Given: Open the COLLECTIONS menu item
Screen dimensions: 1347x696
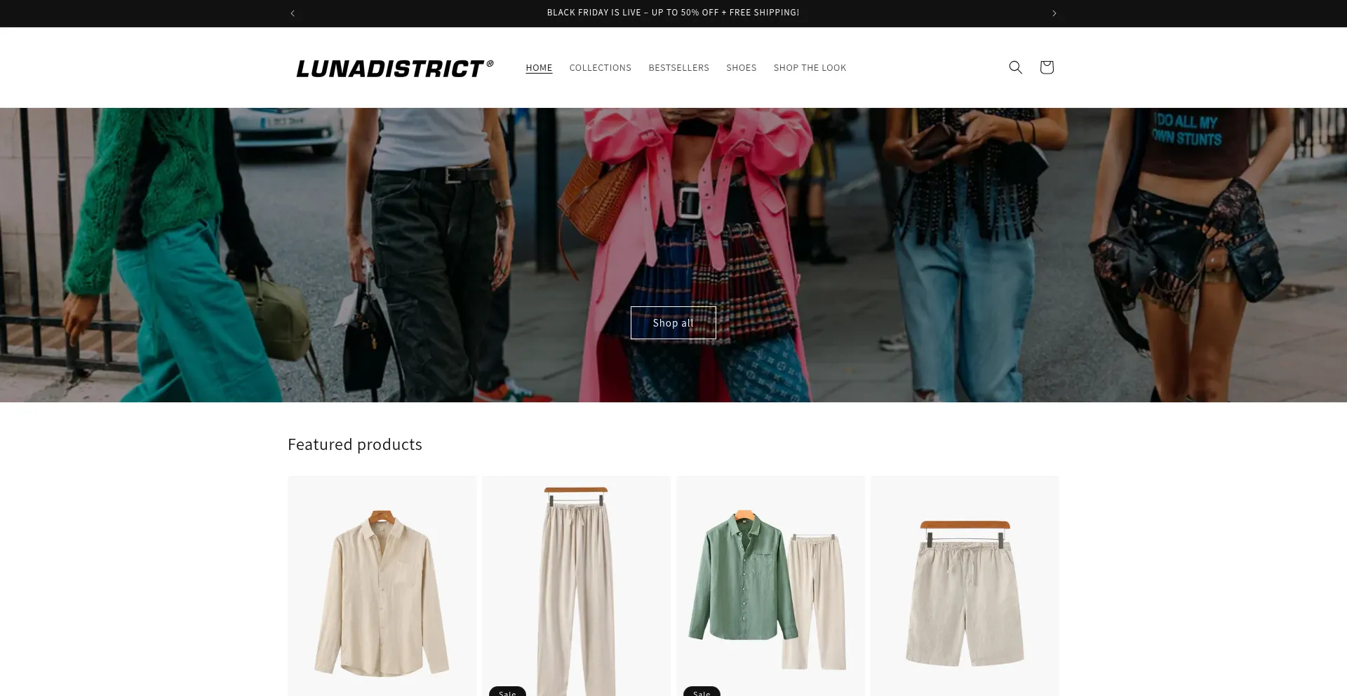Looking at the screenshot, I should click(600, 68).
